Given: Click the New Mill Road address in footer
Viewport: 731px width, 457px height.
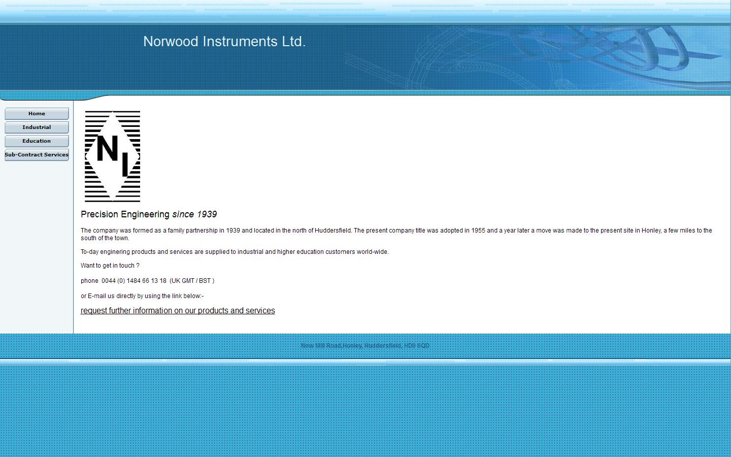Looking at the screenshot, I should coord(365,345).
